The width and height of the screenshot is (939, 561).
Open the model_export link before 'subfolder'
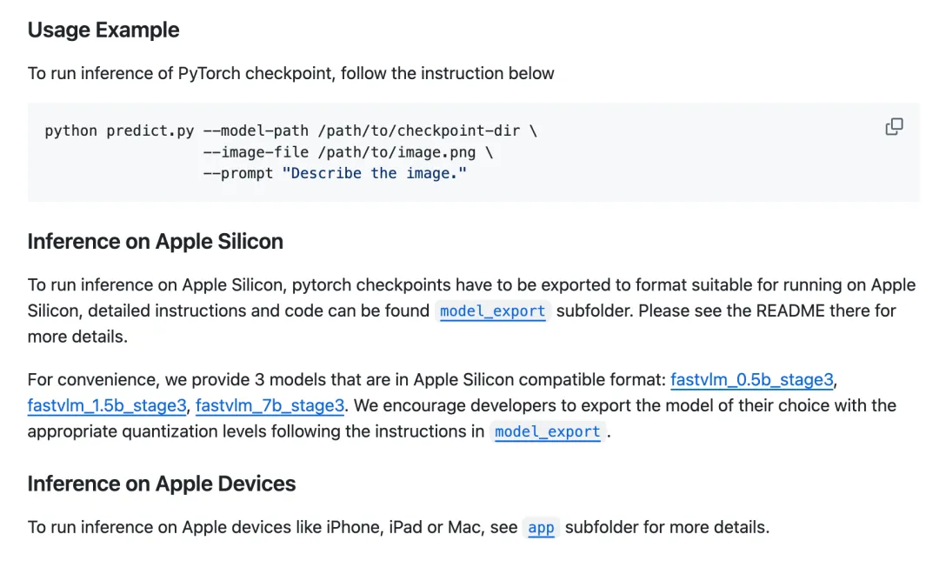pyautogui.click(x=492, y=311)
